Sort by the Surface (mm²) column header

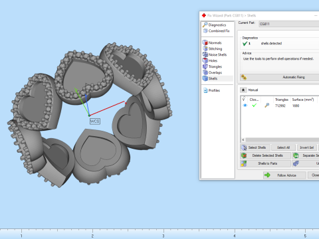click(x=303, y=100)
